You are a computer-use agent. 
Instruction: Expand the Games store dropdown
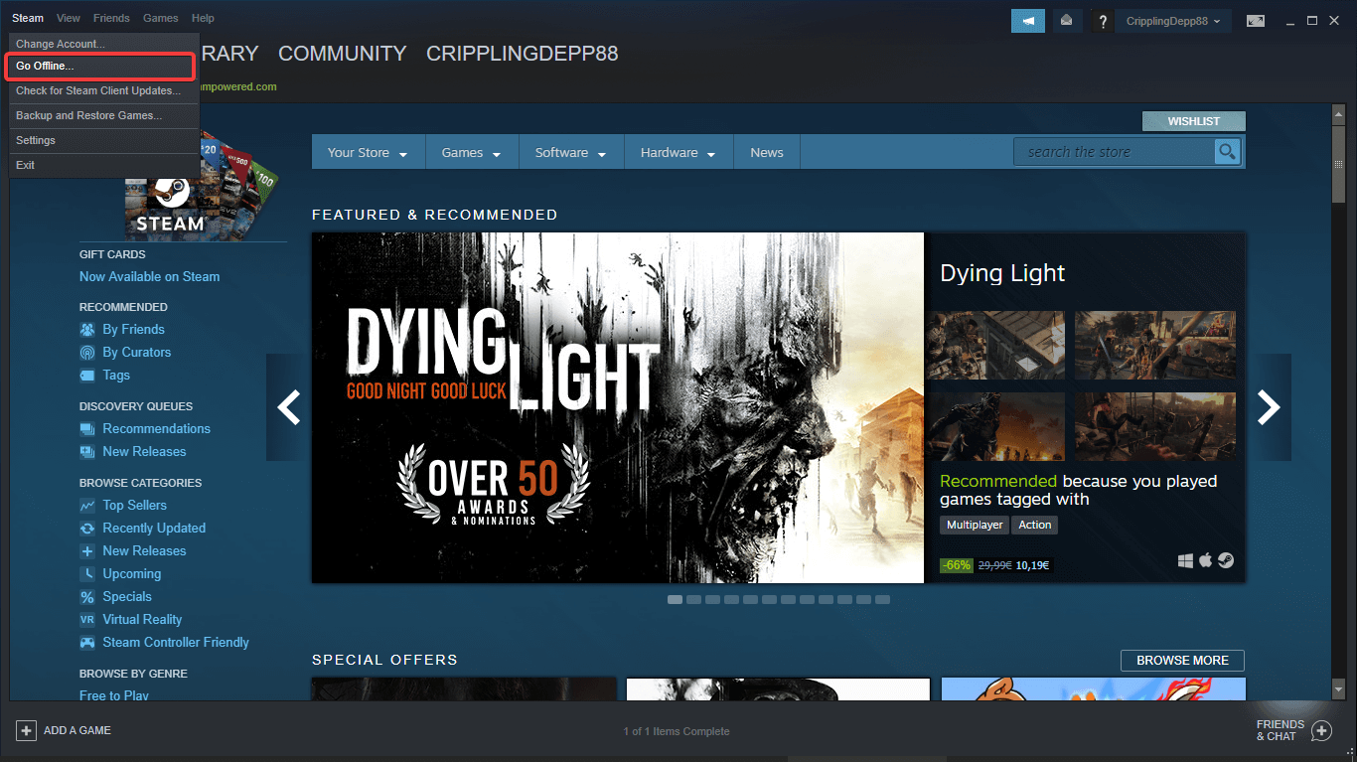(x=472, y=153)
